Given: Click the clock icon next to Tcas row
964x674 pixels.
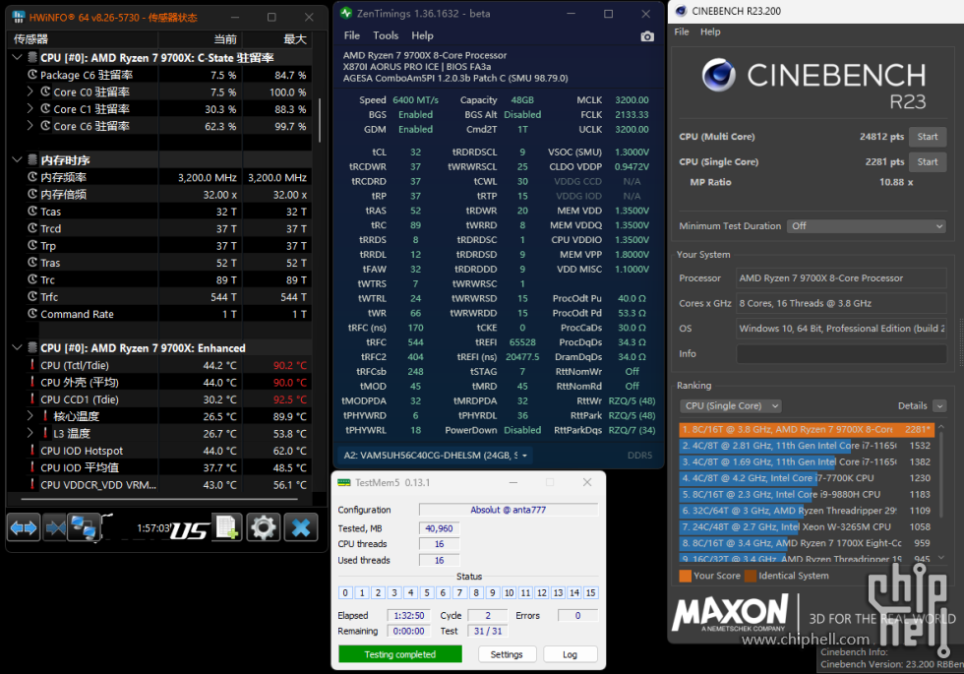Looking at the screenshot, I should [32, 211].
